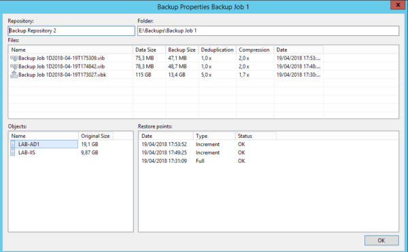408x252 pixels.
Task: Select the LAB-IIS object
Action: pyautogui.click(x=27, y=153)
